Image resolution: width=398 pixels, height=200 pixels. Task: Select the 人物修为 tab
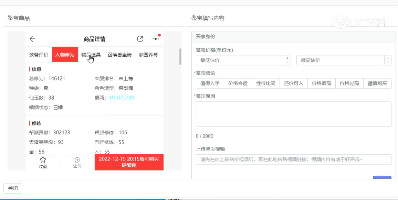point(65,55)
